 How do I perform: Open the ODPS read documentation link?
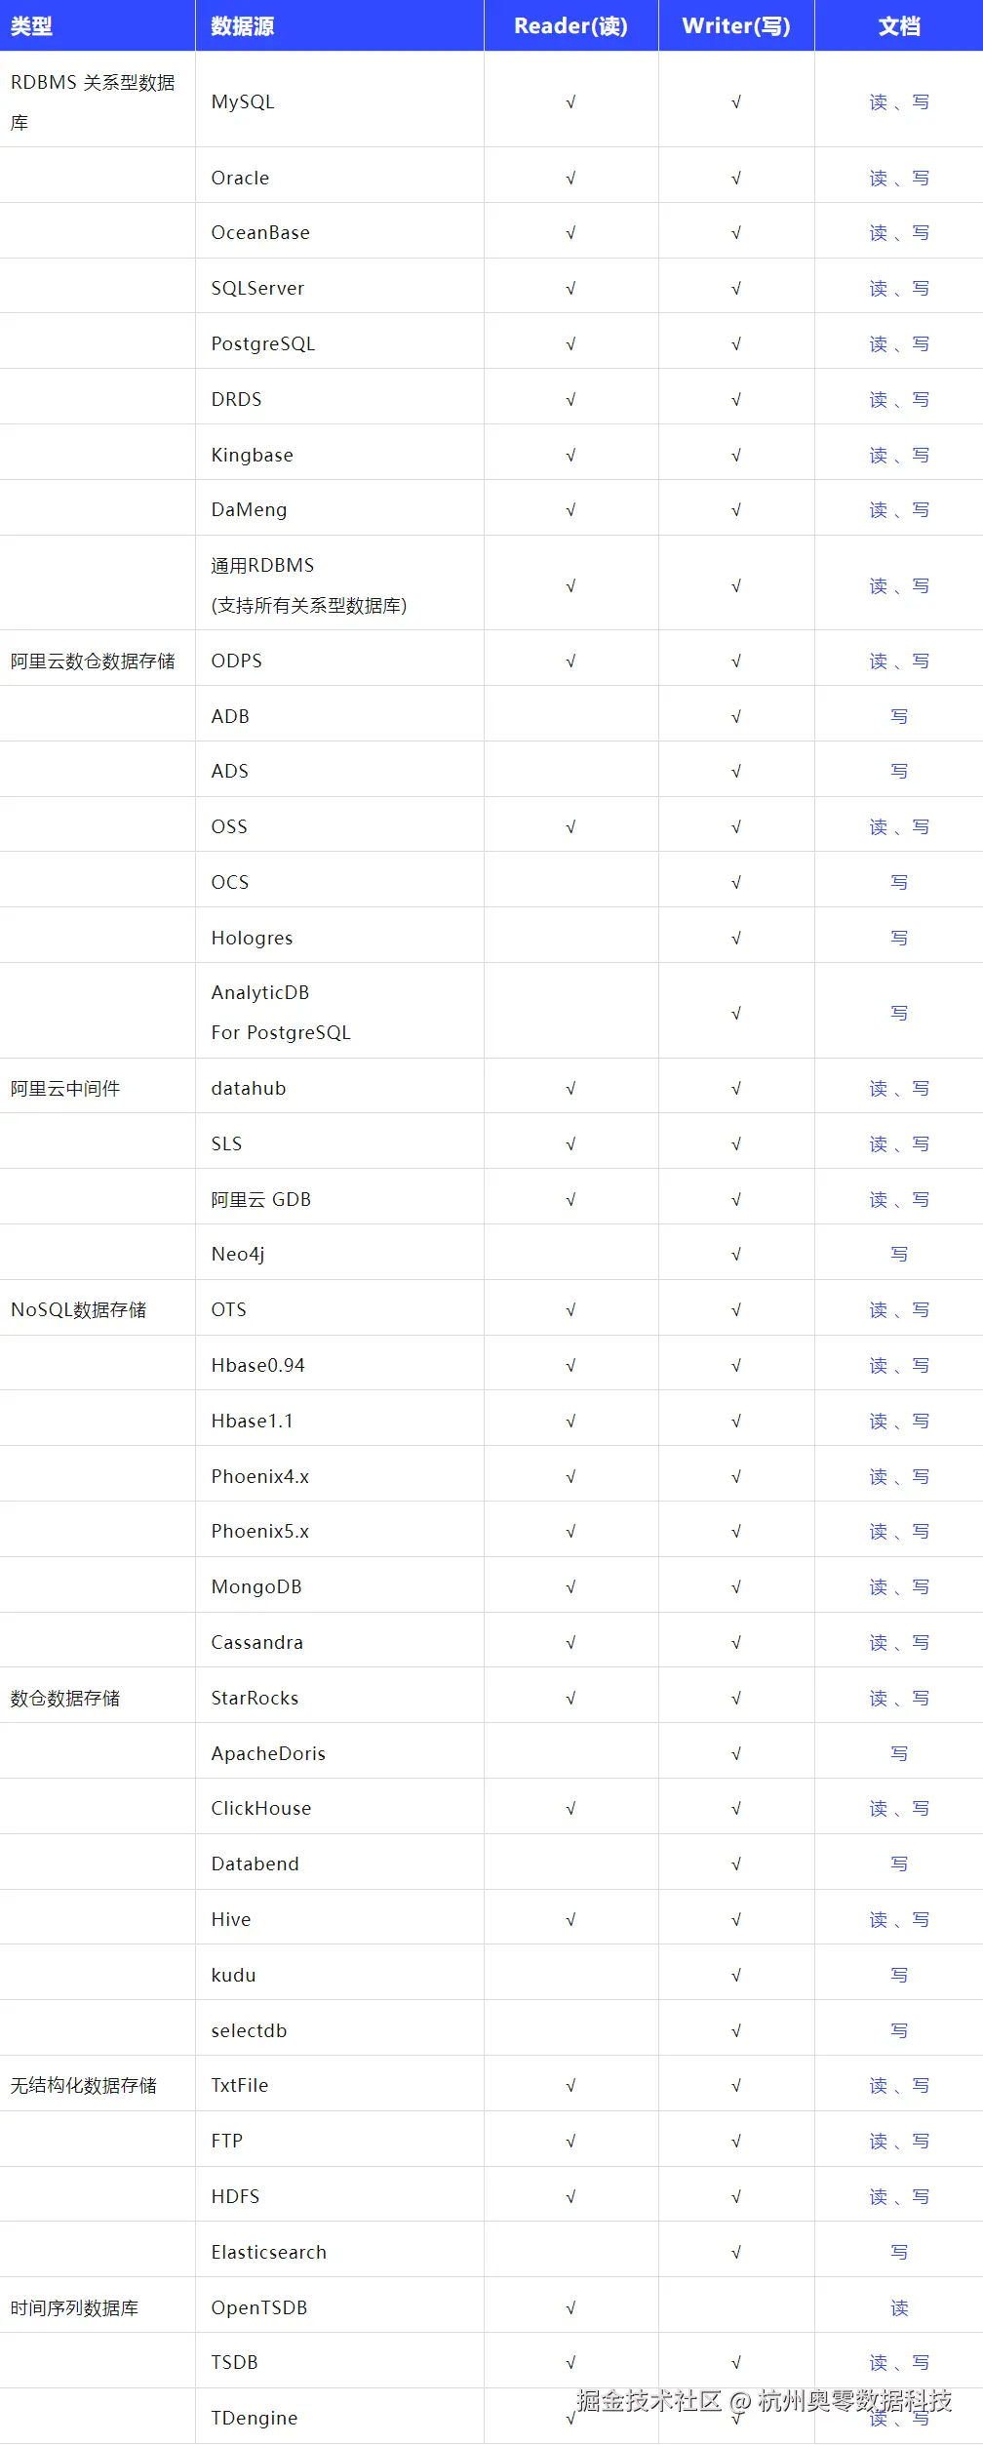879,661
